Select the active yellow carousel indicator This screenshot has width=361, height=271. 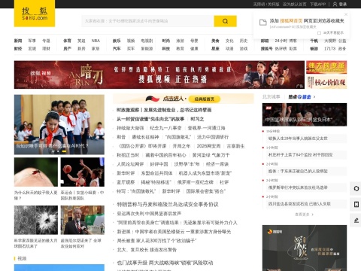pyautogui.click(x=64, y=151)
